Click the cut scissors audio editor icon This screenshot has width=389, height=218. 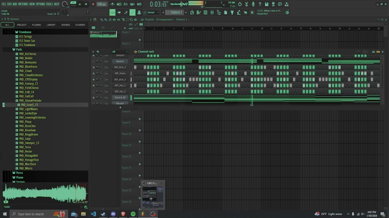(246, 4)
